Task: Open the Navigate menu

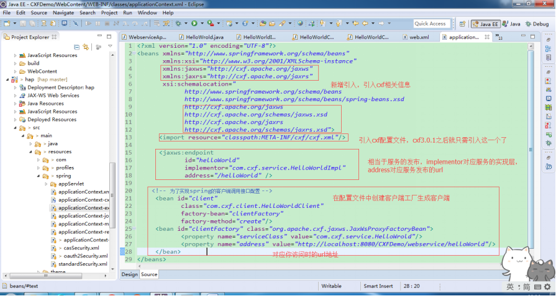Action: [63, 13]
